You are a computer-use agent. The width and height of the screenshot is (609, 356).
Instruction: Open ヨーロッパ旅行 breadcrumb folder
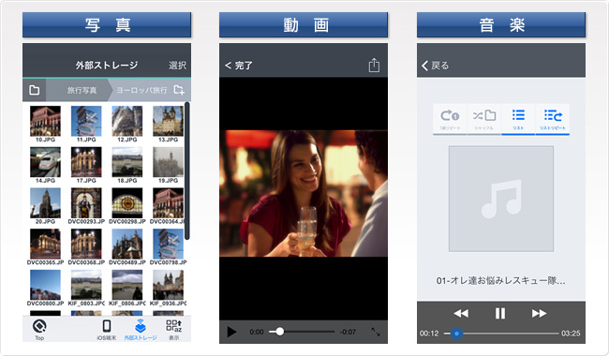(x=141, y=90)
